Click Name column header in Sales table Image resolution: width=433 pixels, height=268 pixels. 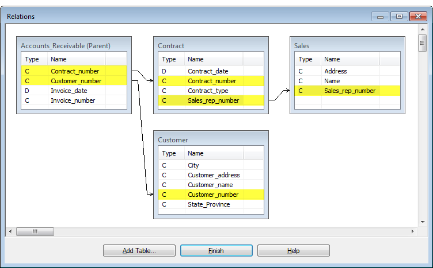pyautogui.click(x=332, y=59)
